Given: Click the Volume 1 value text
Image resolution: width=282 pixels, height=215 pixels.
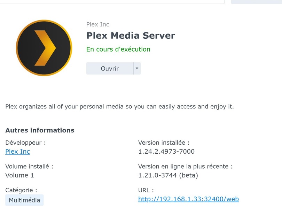Looking at the screenshot, I should point(20,175).
